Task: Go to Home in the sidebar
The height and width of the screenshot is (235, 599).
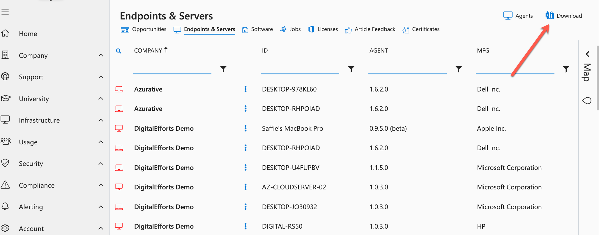Action: pos(28,34)
